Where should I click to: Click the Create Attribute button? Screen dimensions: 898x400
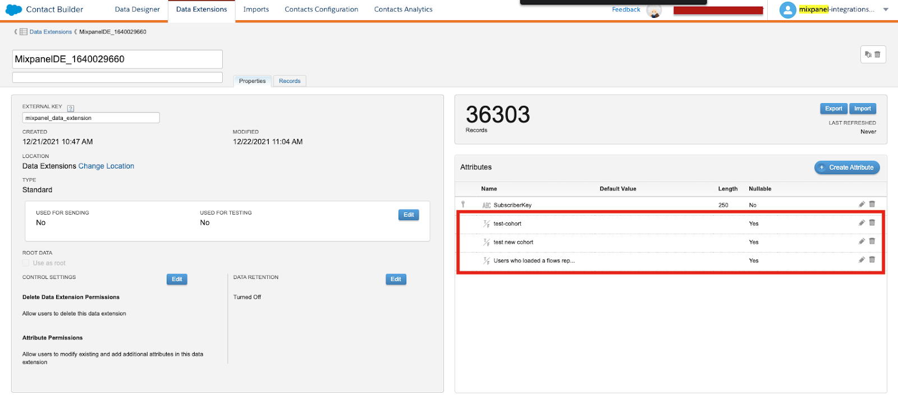coord(847,168)
